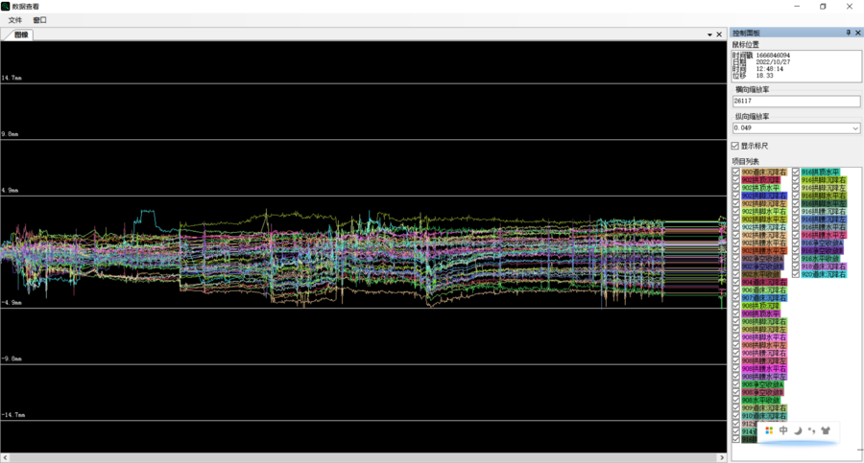The image size is (864, 463).
Task: Uncheck 916拱脚沉降右 checkbox
Action: [796, 179]
